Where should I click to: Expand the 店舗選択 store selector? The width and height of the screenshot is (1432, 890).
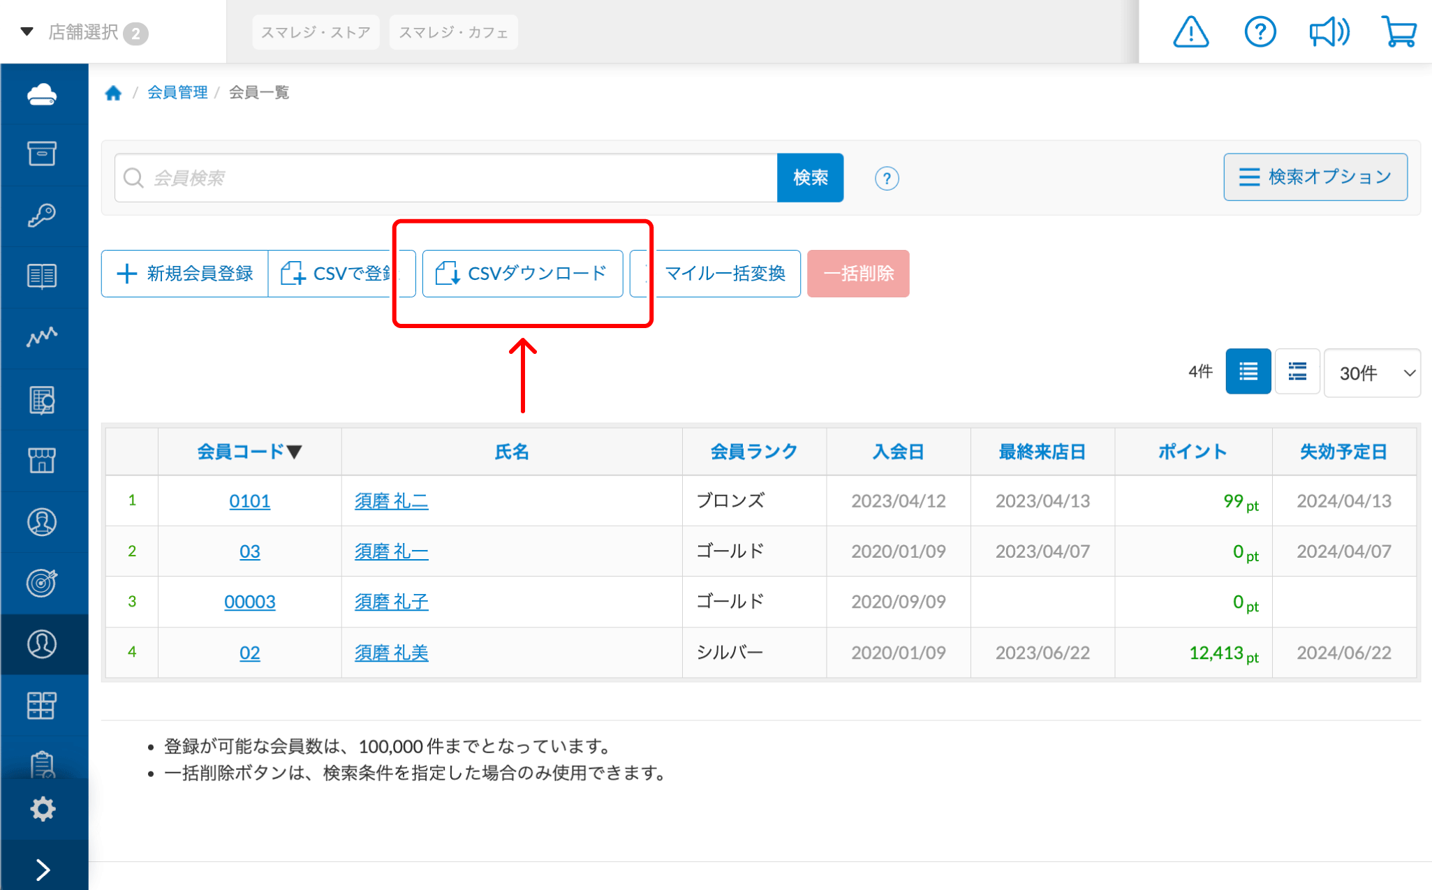84,32
